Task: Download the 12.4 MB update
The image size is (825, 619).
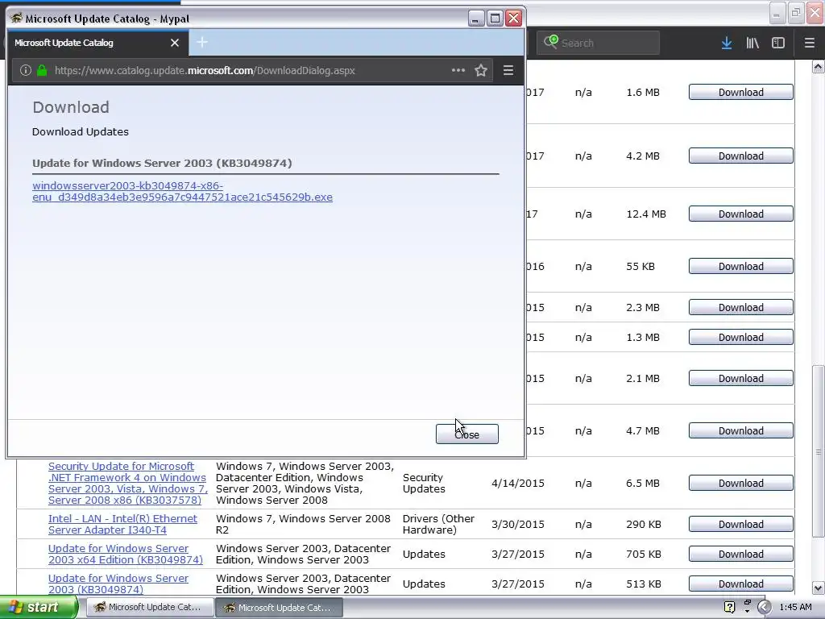Action: (x=741, y=214)
